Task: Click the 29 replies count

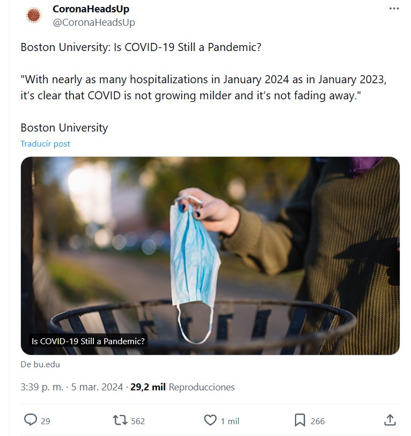Action: click(x=46, y=421)
